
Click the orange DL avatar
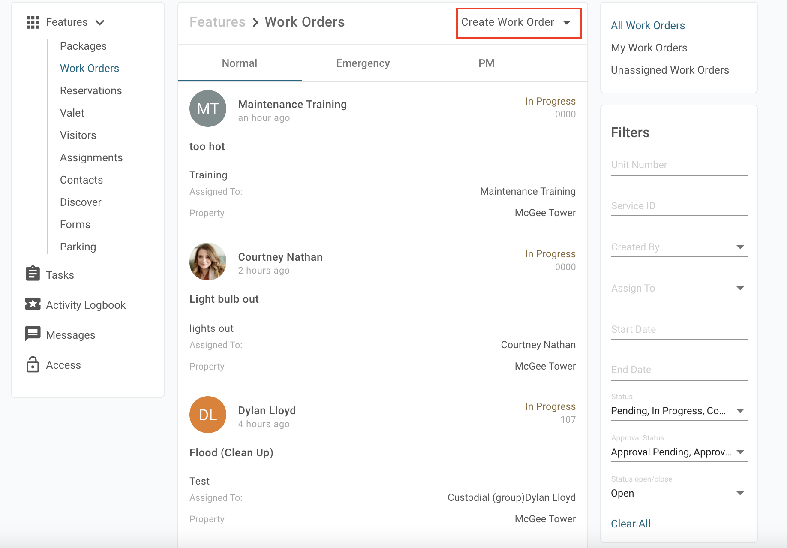208,415
